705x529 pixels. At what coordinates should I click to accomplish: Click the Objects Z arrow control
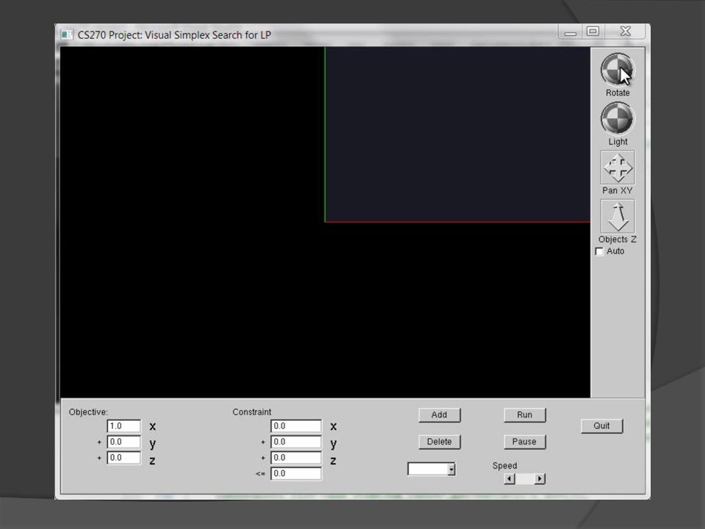[x=618, y=216]
